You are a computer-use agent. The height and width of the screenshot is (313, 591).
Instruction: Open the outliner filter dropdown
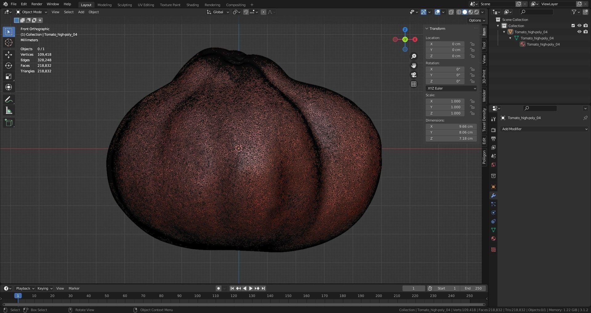tap(575, 12)
